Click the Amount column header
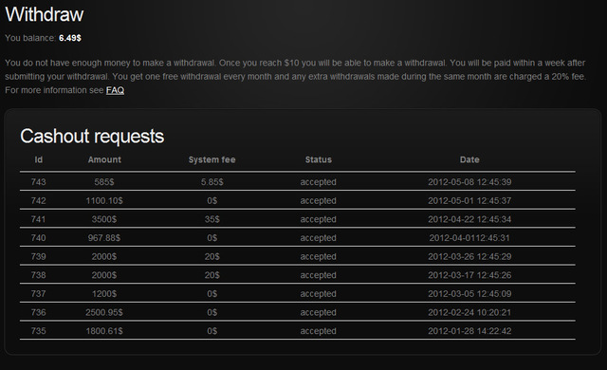607x370 pixels. [104, 159]
